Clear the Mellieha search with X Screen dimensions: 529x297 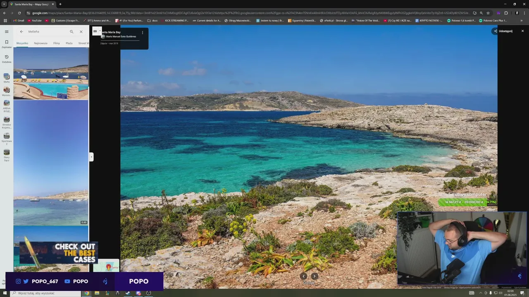81,31
